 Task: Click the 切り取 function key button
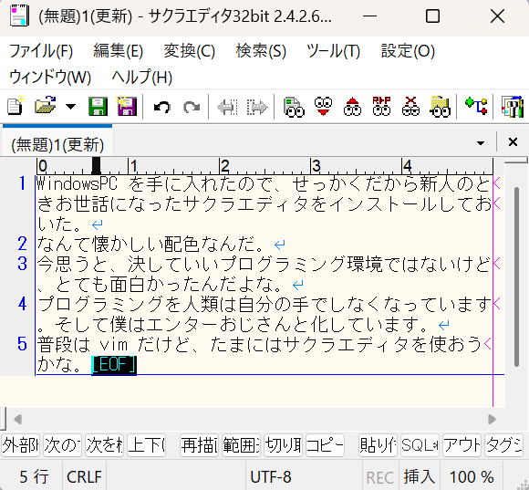coord(283,445)
